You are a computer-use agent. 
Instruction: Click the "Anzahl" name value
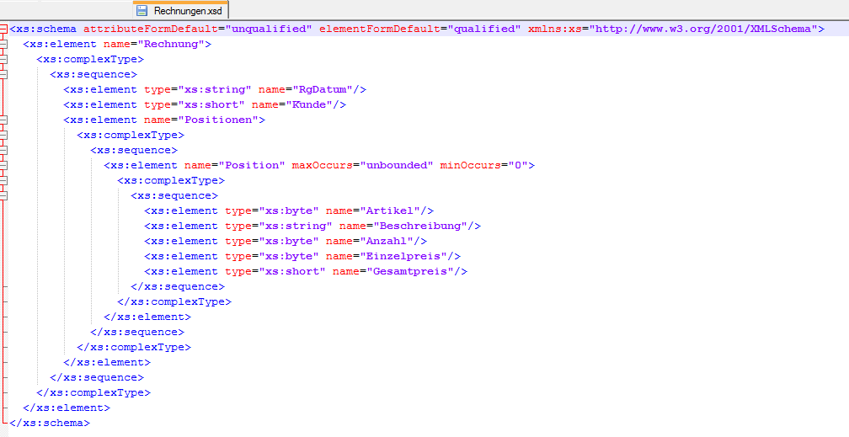click(387, 241)
